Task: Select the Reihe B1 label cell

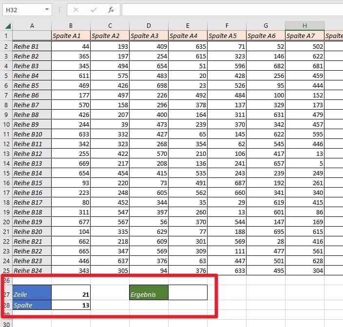Action: (32, 46)
